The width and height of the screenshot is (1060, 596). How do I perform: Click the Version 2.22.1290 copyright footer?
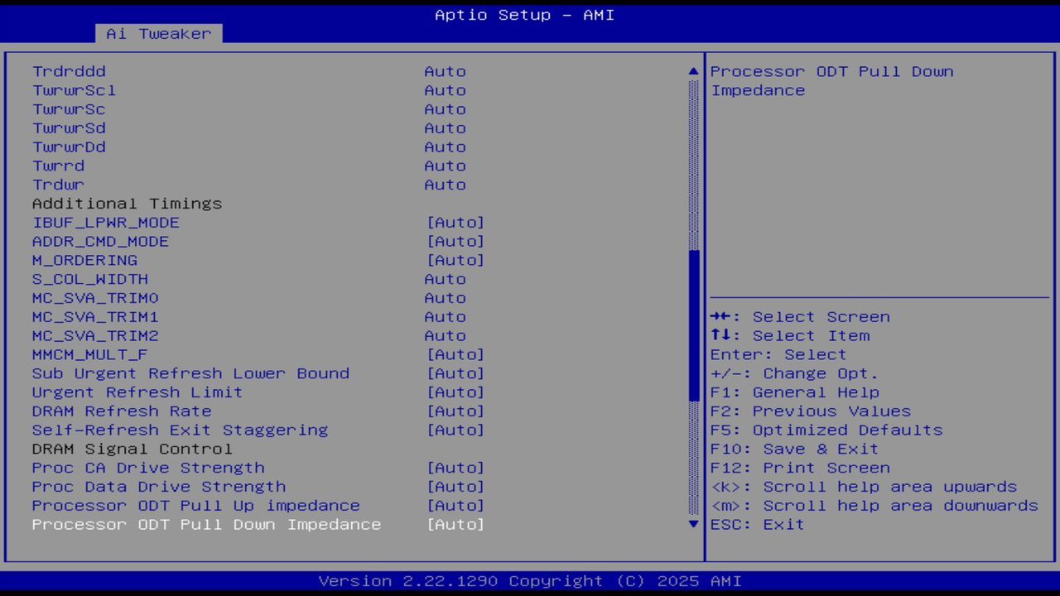(x=530, y=581)
